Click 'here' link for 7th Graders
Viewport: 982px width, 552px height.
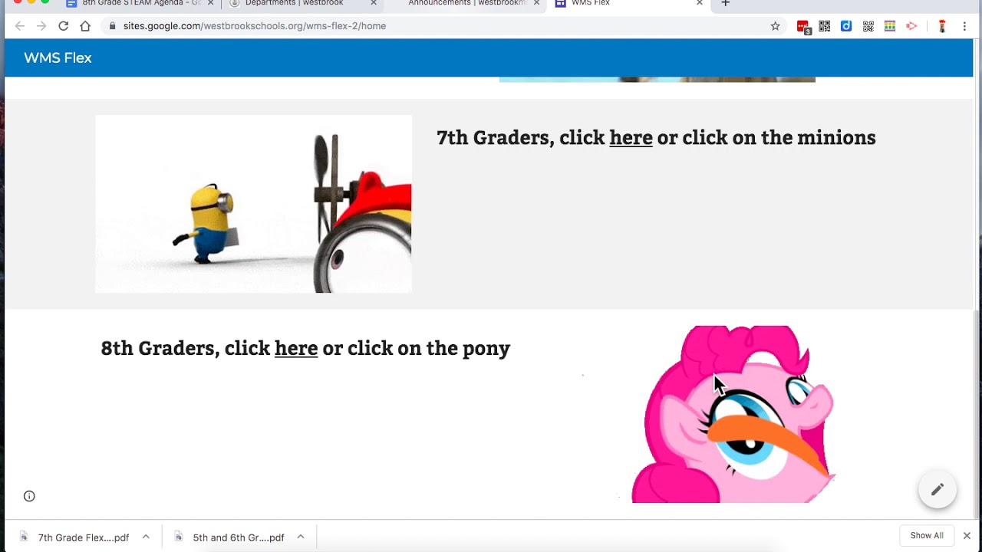coord(631,137)
